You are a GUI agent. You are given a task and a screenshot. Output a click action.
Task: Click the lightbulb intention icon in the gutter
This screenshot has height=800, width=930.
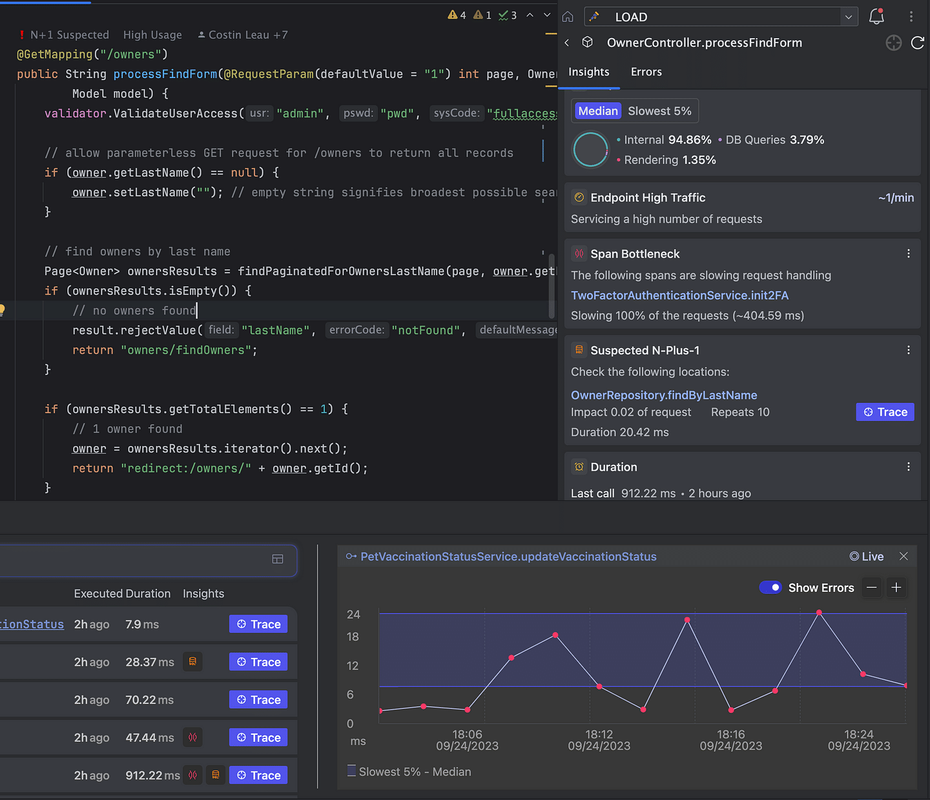point(2,310)
